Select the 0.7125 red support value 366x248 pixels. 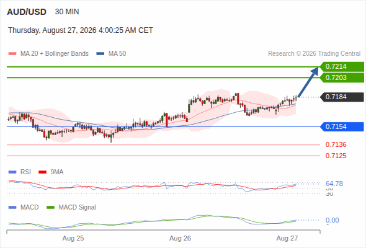point(336,156)
